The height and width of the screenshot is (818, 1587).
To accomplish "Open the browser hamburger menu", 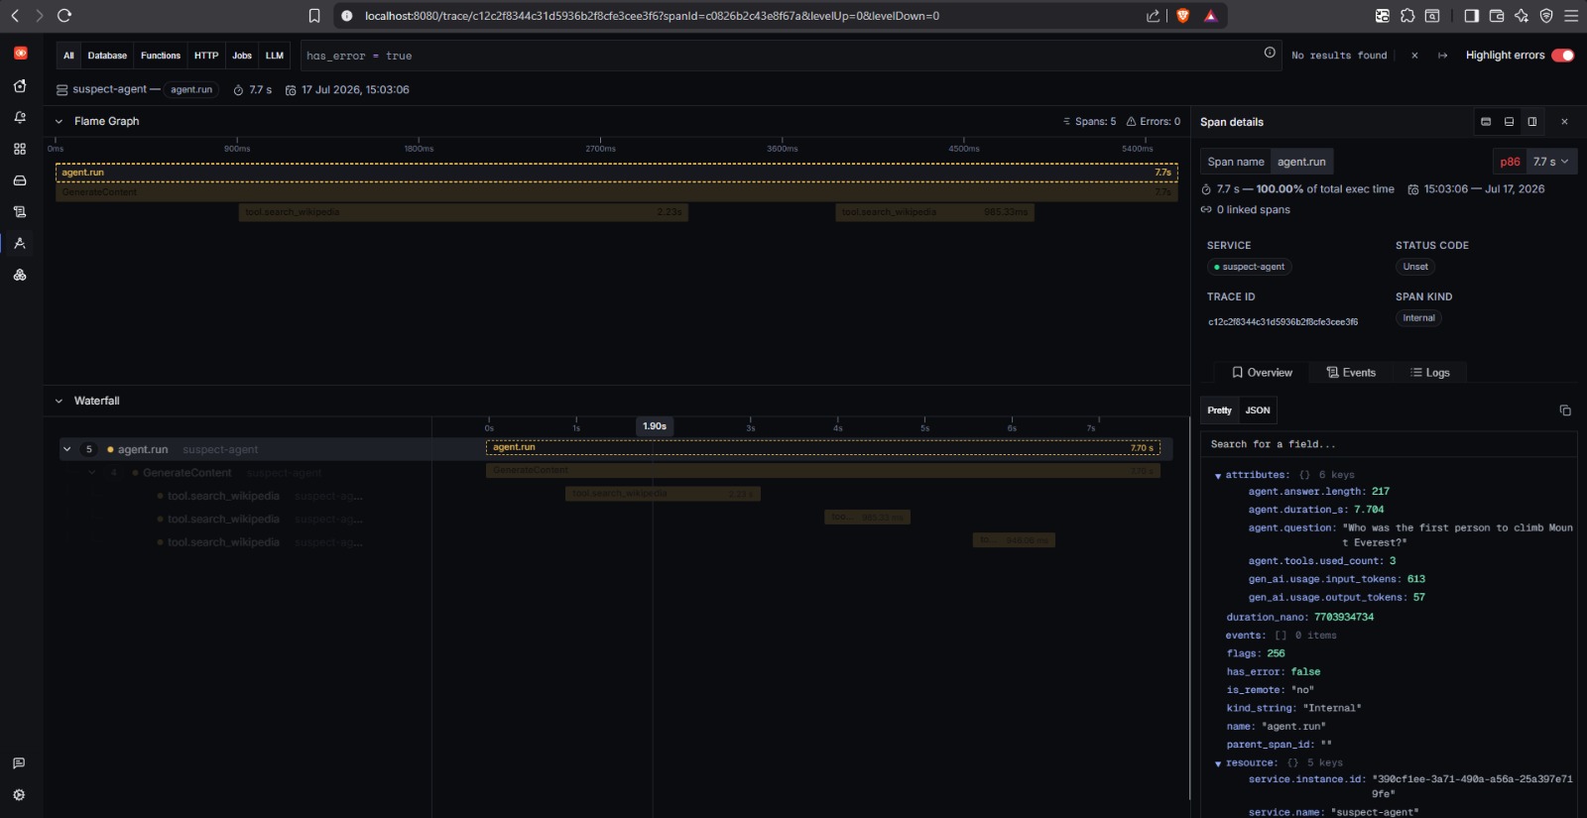I will point(1571,16).
